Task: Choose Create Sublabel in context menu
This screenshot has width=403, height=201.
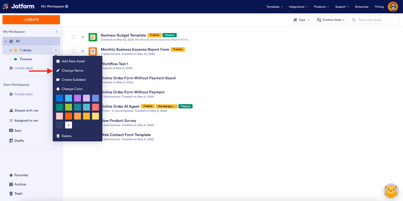Action: [x=77, y=80]
